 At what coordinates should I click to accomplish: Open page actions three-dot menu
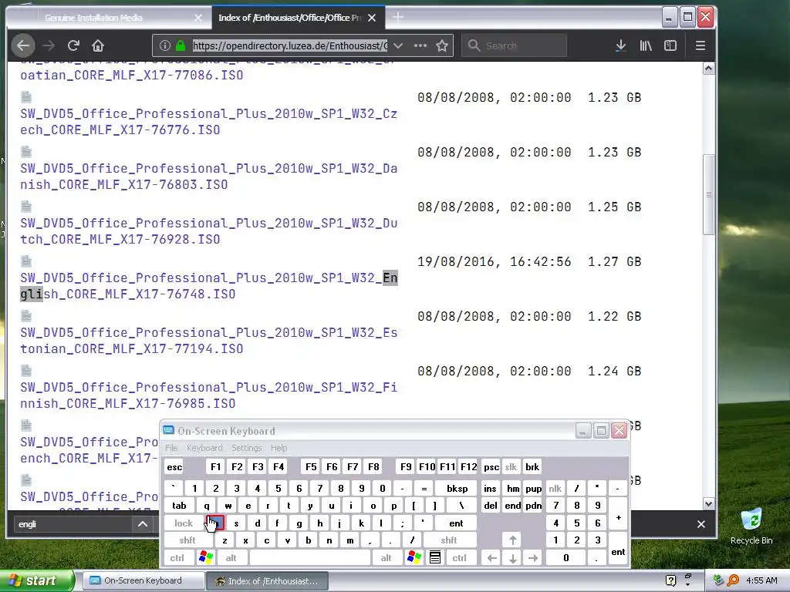click(x=420, y=45)
